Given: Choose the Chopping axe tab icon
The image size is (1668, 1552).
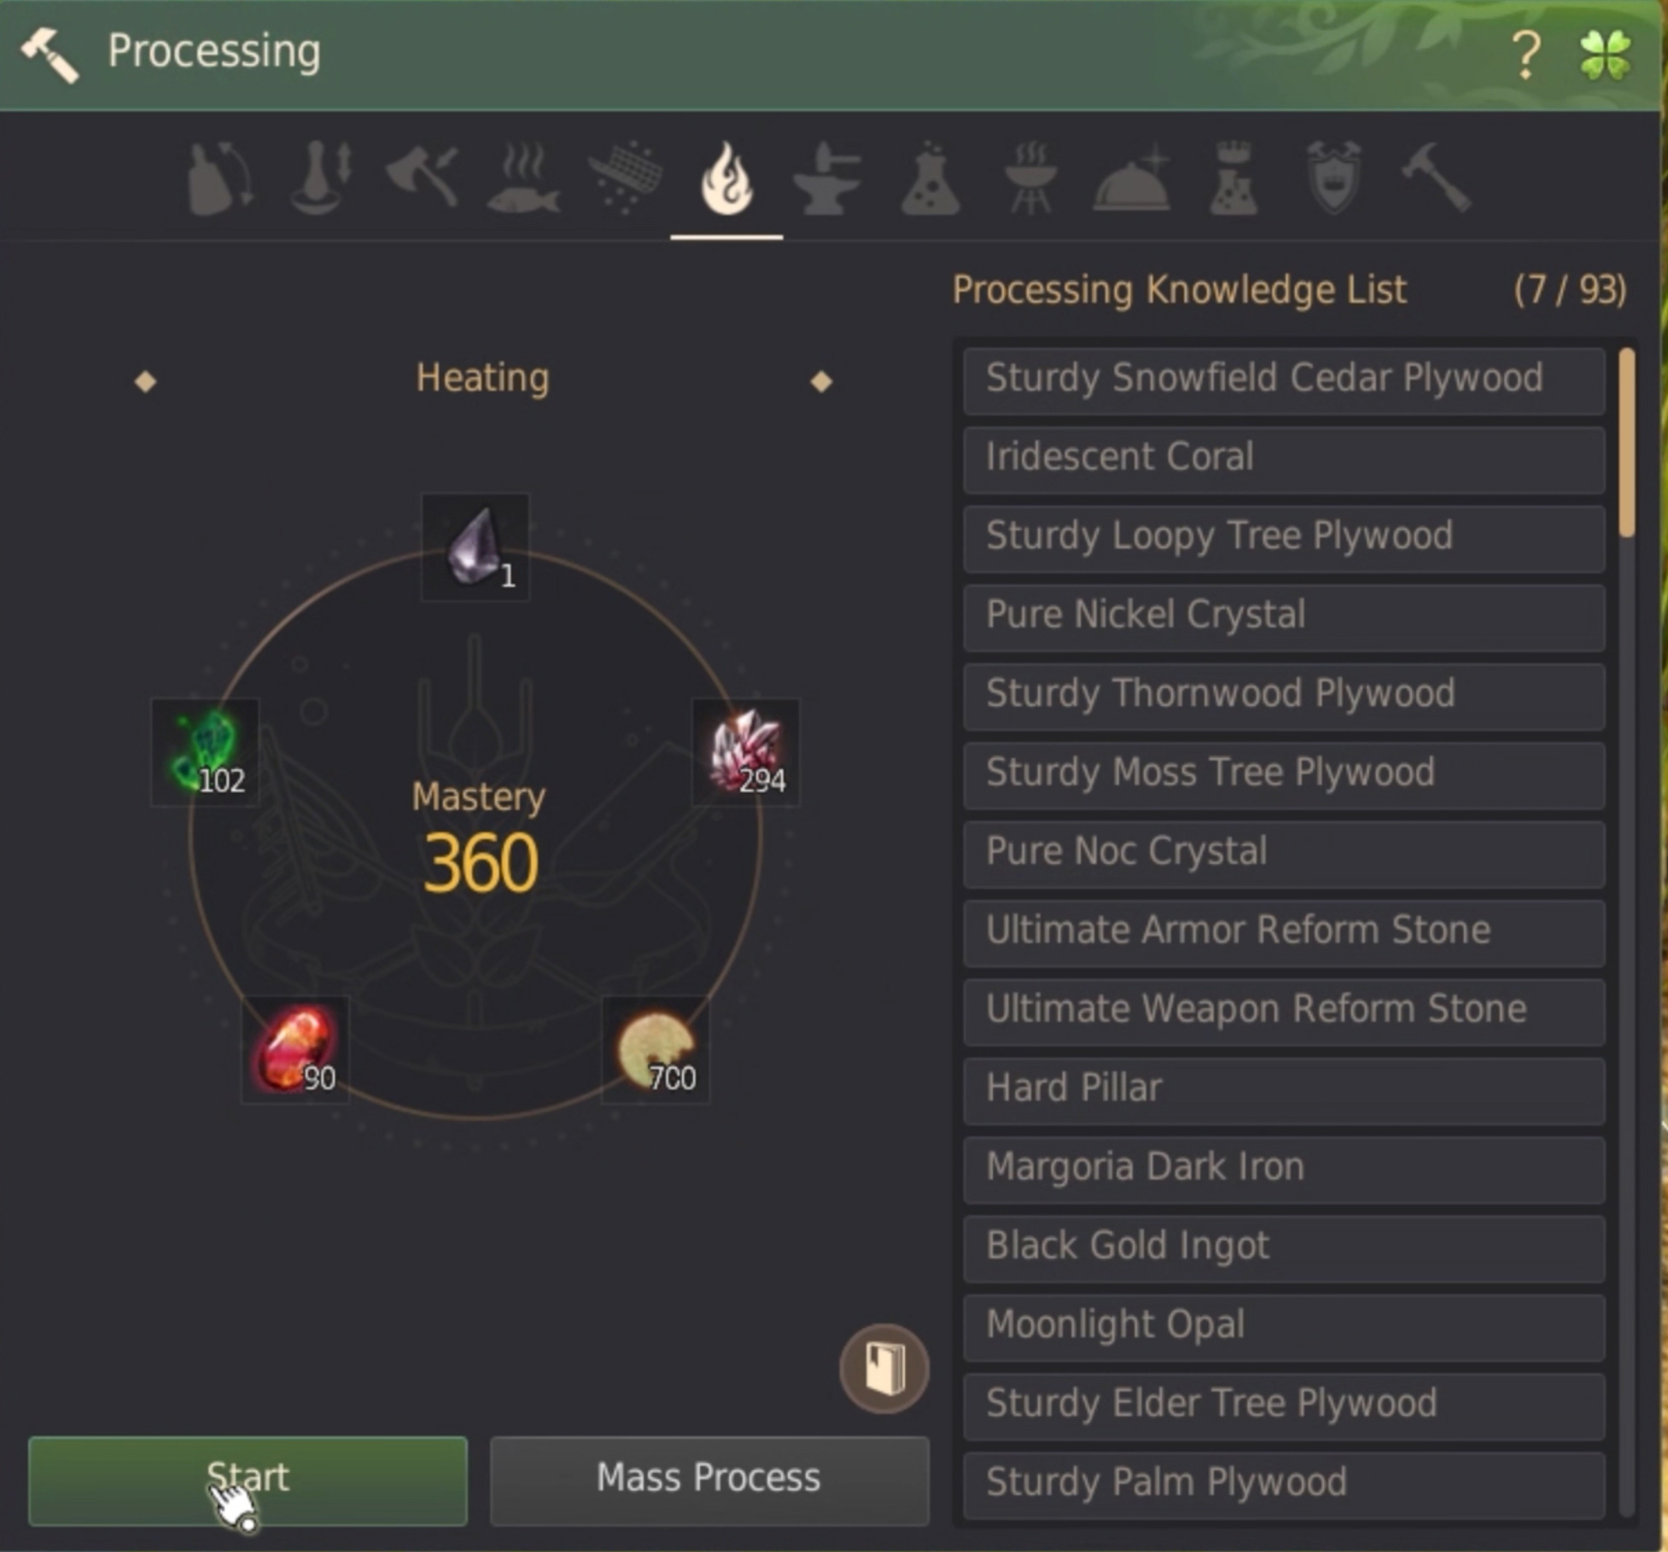Looking at the screenshot, I should 423,178.
